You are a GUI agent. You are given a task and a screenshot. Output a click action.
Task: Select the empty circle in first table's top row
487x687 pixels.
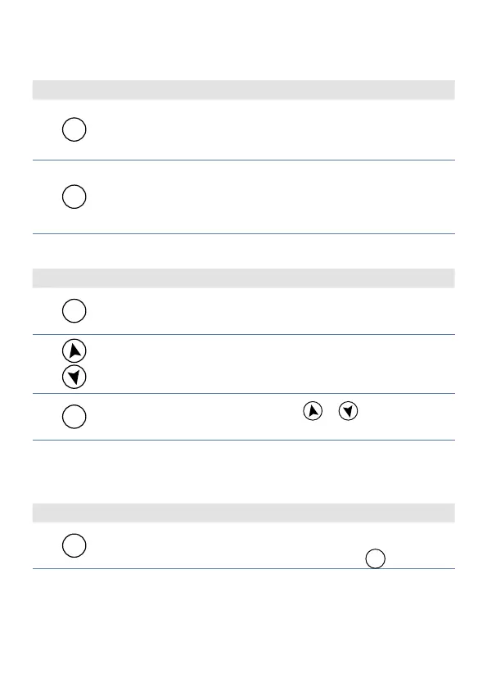(74, 129)
